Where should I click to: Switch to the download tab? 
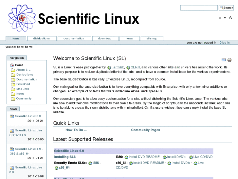(x=104, y=38)
